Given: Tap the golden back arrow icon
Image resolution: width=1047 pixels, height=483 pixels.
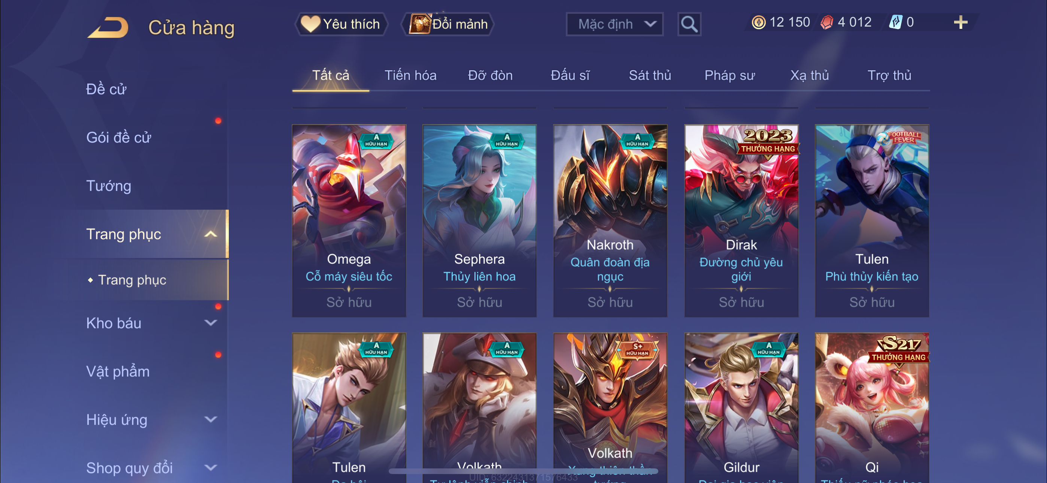Looking at the screenshot, I should [x=108, y=28].
